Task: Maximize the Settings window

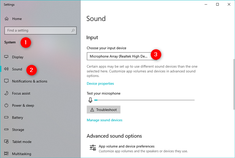Action: [x=218, y=4]
